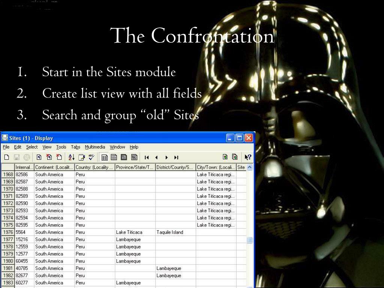The width and height of the screenshot is (384, 288).
Task: Click the What's This help pointer
Action: [247, 157]
